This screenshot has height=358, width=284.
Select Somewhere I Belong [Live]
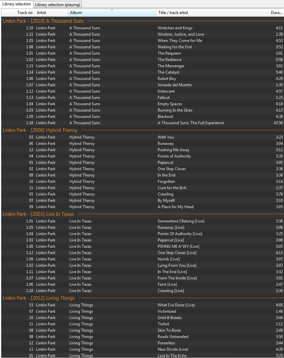coord(143,221)
